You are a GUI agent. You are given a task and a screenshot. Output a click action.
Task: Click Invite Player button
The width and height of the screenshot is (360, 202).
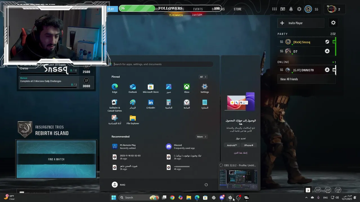pyautogui.click(x=301, y=23)
